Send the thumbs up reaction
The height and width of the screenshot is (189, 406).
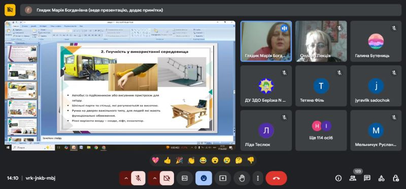pyautogui.click(x=167, y=161)
